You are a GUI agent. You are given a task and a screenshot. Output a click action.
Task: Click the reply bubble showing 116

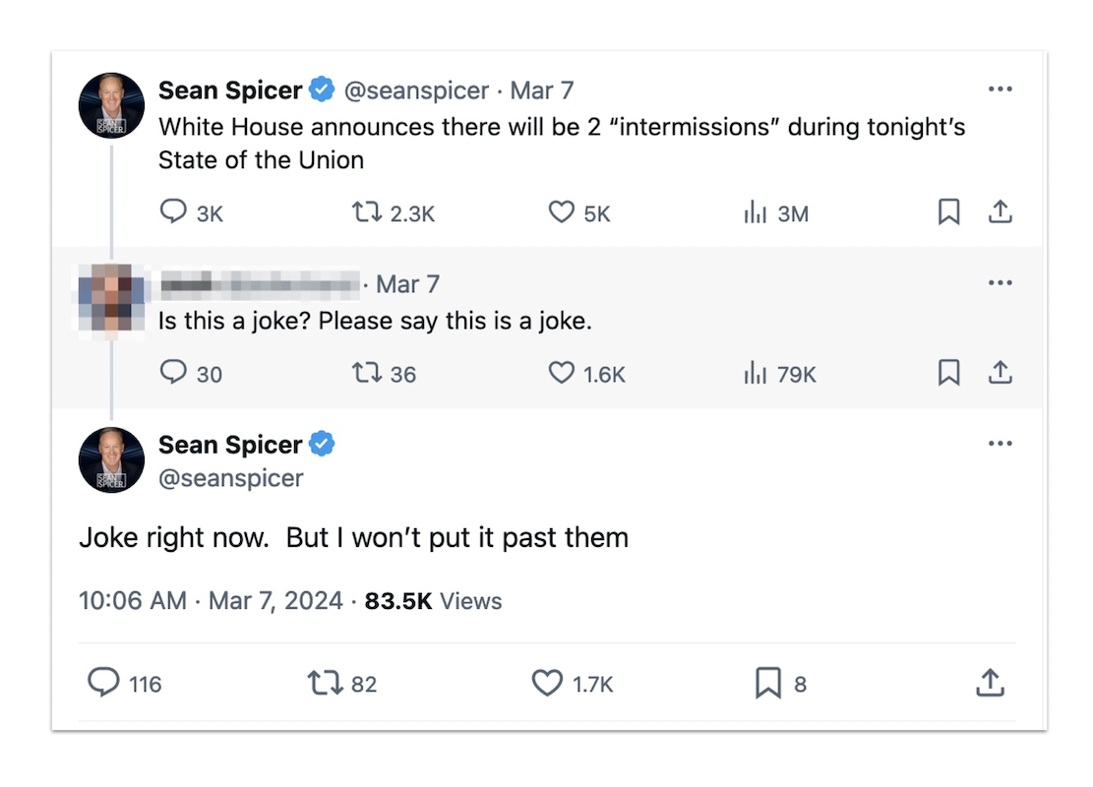[x=105, y=683]
